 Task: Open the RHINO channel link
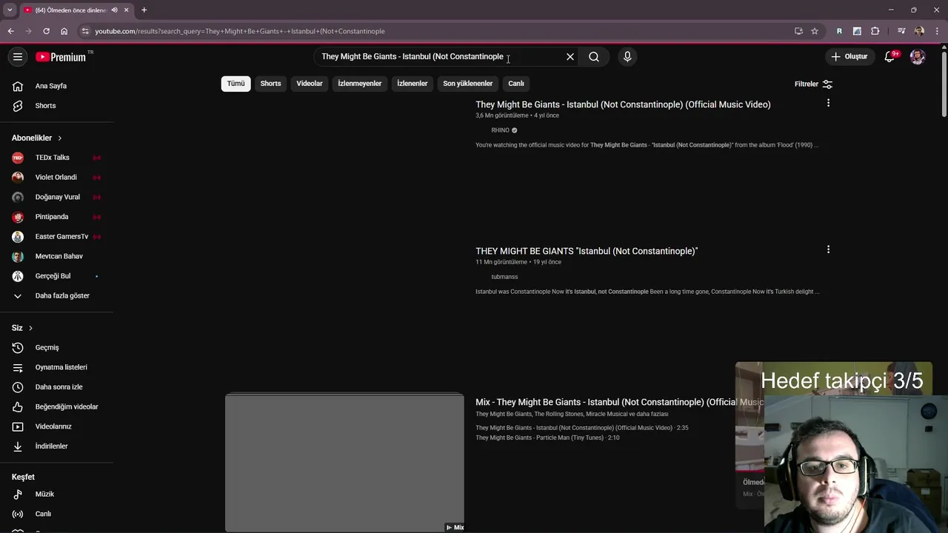pos(500,130)
